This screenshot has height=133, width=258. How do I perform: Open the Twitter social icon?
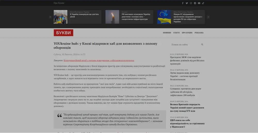pyautogui.click(x=187, y=3)
